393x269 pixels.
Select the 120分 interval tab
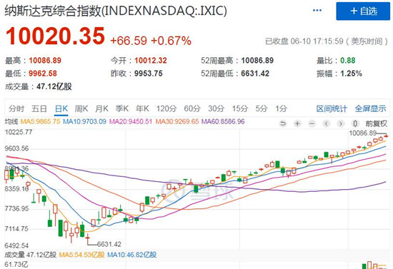166,109
